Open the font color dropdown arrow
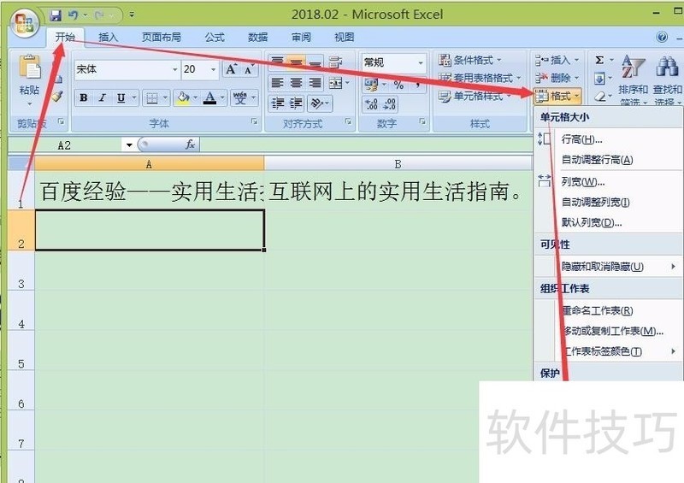Viewport: 684px width, 483px height. pos(222,97)
